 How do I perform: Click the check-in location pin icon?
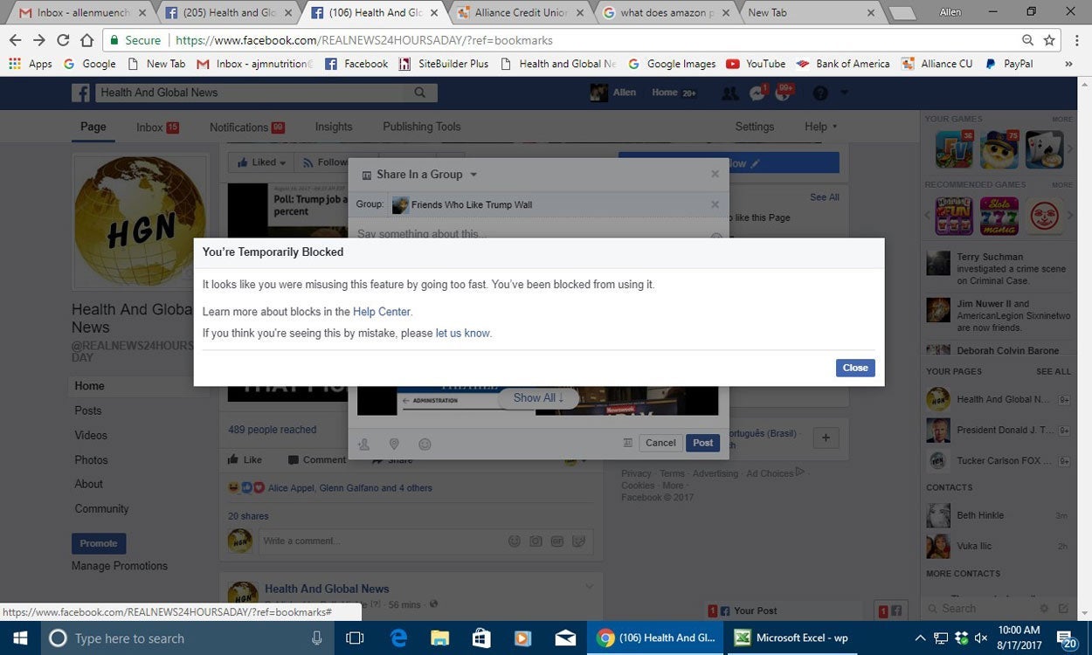pos(394,444)
